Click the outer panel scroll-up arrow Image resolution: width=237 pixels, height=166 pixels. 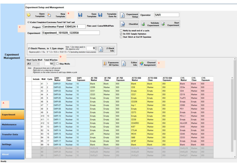pos(235,59)
